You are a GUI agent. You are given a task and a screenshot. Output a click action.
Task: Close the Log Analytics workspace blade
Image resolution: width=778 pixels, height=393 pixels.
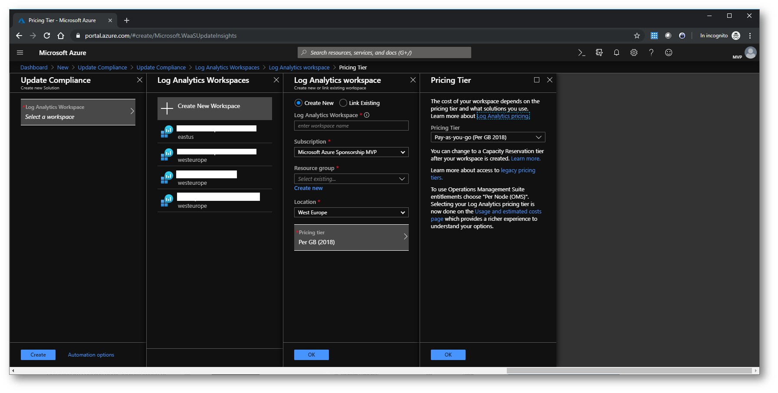click(413, 80)
